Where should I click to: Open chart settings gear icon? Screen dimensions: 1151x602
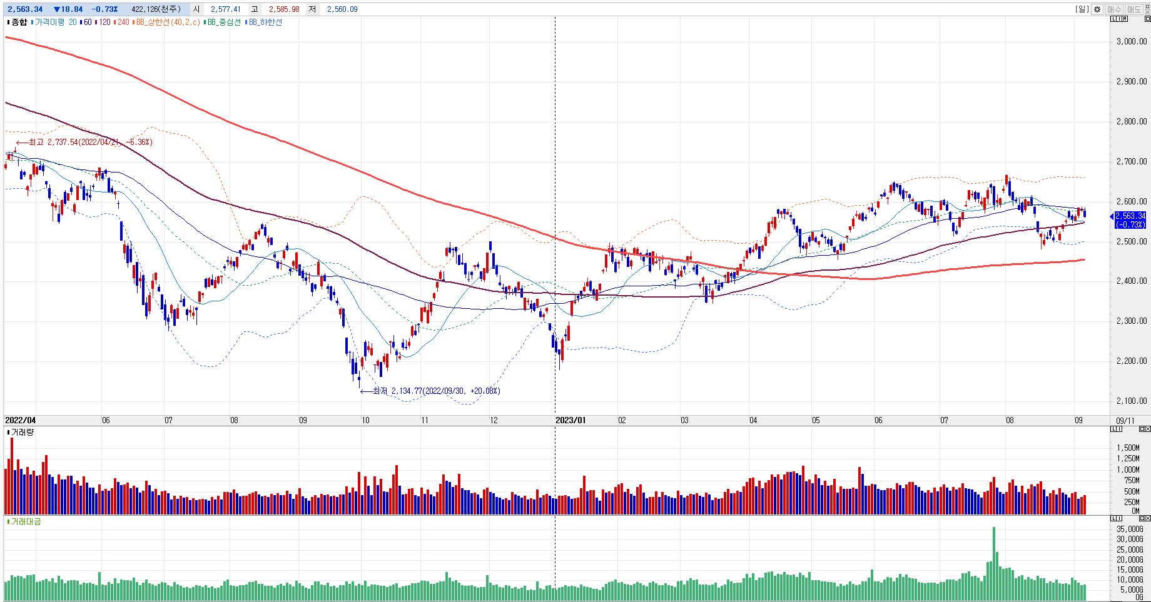point(1097,9)
